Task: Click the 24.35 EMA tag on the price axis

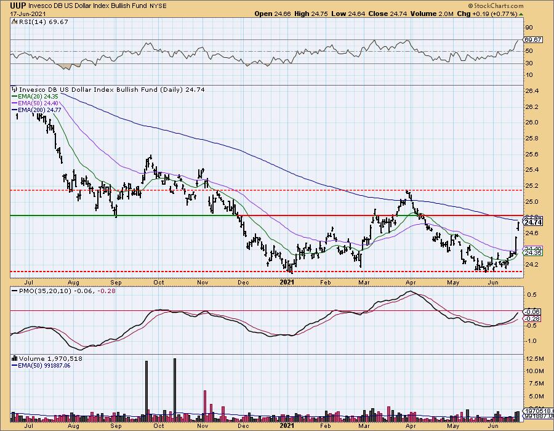Action: tap(533, 253)
